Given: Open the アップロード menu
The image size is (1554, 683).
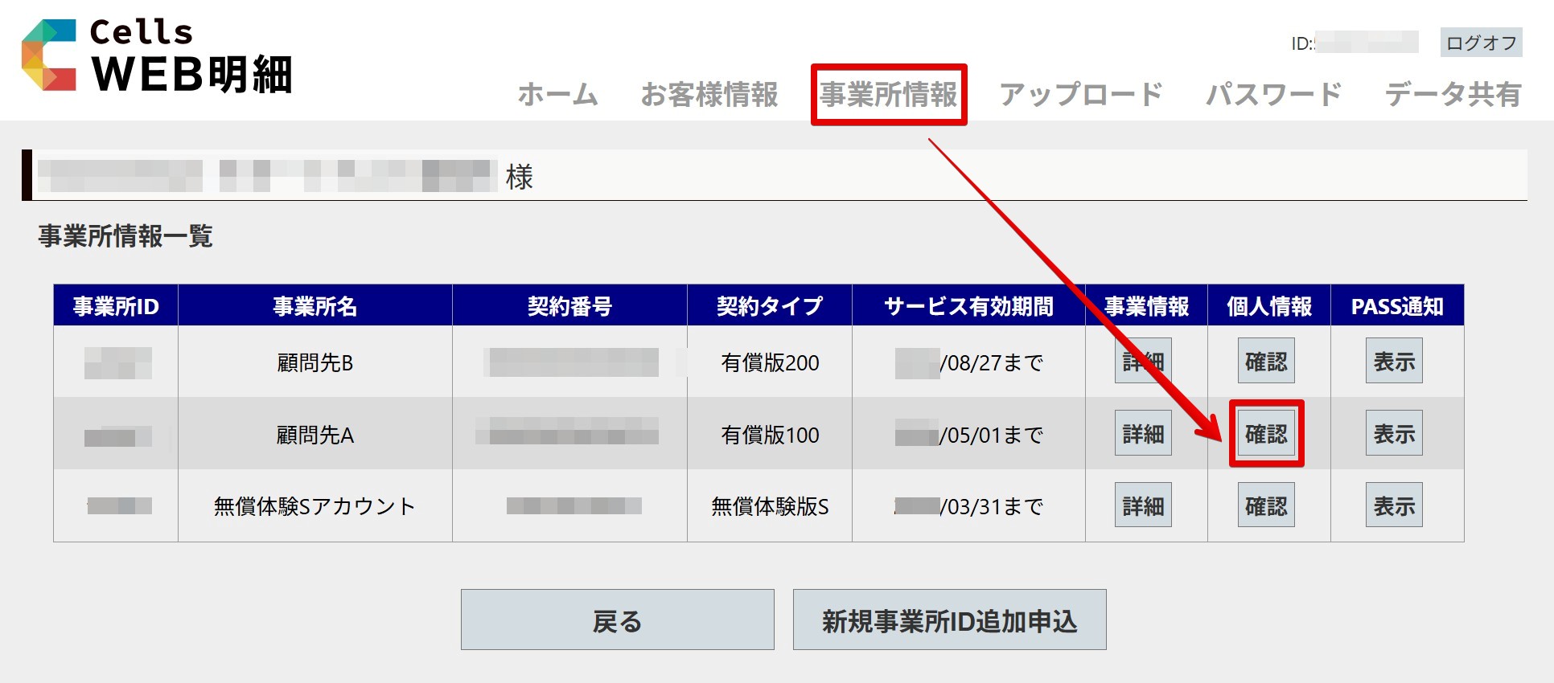Looking at the screenshot, I should point(1080,95).
